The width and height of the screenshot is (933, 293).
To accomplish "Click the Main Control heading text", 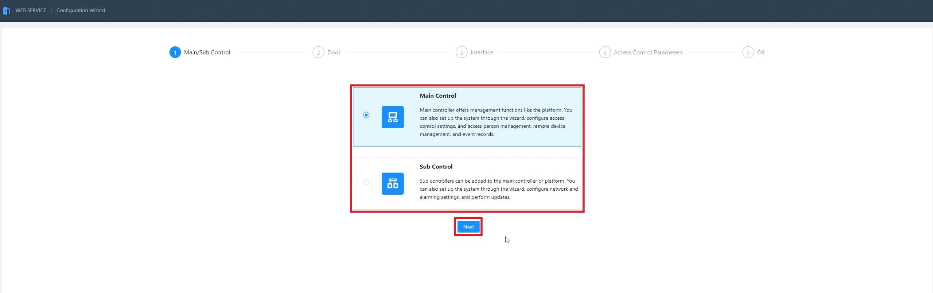I will coord(438,96).
